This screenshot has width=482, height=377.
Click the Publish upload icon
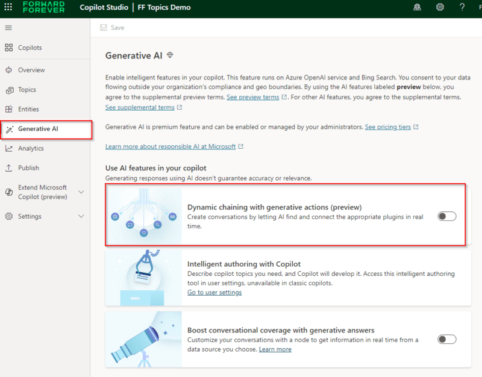pyautogui.click(x=9, y=168)
